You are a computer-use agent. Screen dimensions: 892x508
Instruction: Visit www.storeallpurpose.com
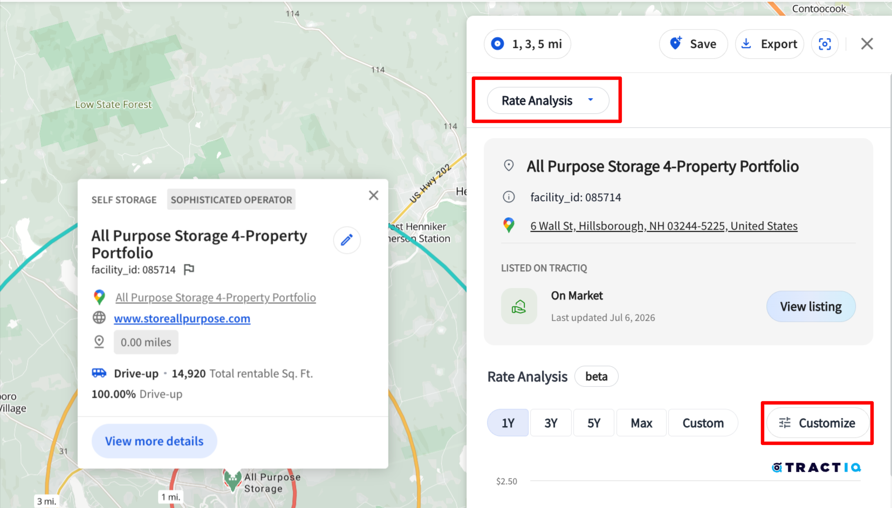pos(182,319)
